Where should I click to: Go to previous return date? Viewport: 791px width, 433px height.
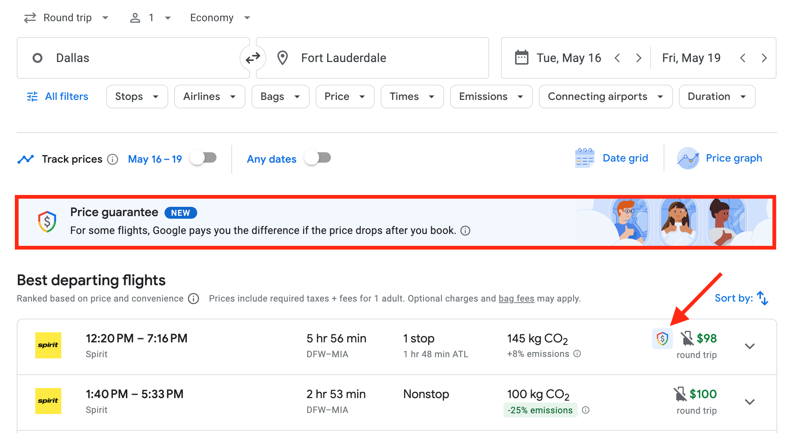(743, 58)
